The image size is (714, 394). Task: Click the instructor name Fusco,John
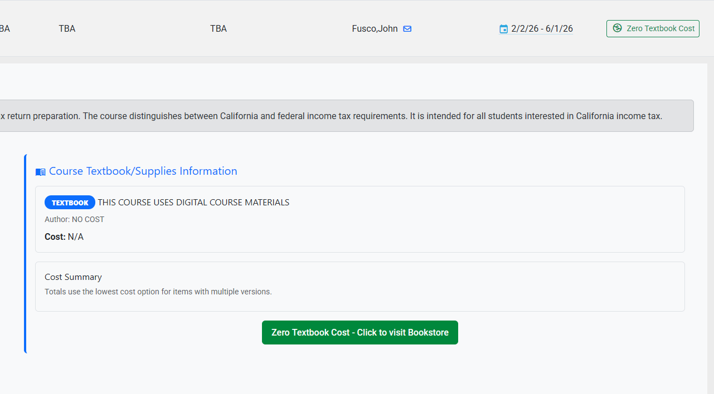click(x=375, y=29)
